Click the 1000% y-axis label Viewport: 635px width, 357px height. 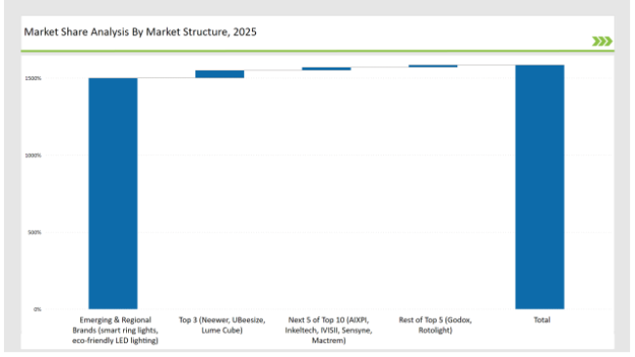click(x=33, y=156)
